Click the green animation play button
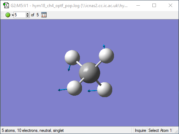Screen dimensions: 179x134 point(8,15)
